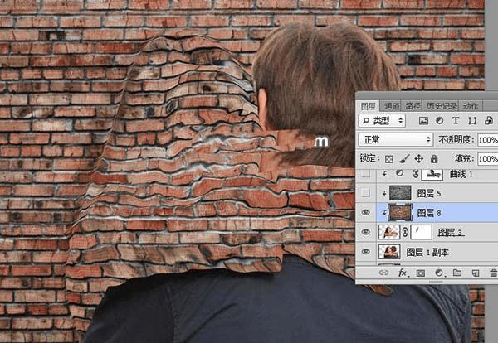Switch to the 路径 tab
The width and height of the screenshot is (498, 343).
(413, 106)
